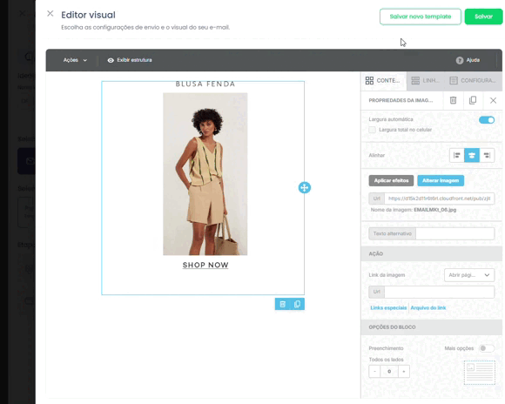This screenshot has width=505, height=404.
Task: Open the Abrir página link-target dropdown
Action: pos(469,275)
